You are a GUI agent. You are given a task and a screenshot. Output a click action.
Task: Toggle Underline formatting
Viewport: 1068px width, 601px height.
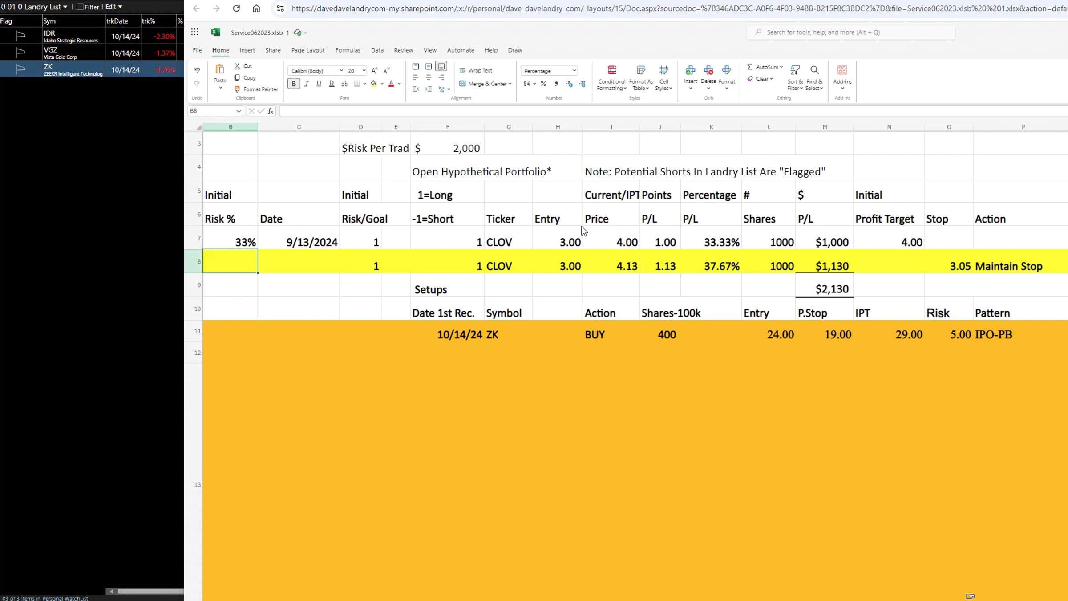pos(319,84)
